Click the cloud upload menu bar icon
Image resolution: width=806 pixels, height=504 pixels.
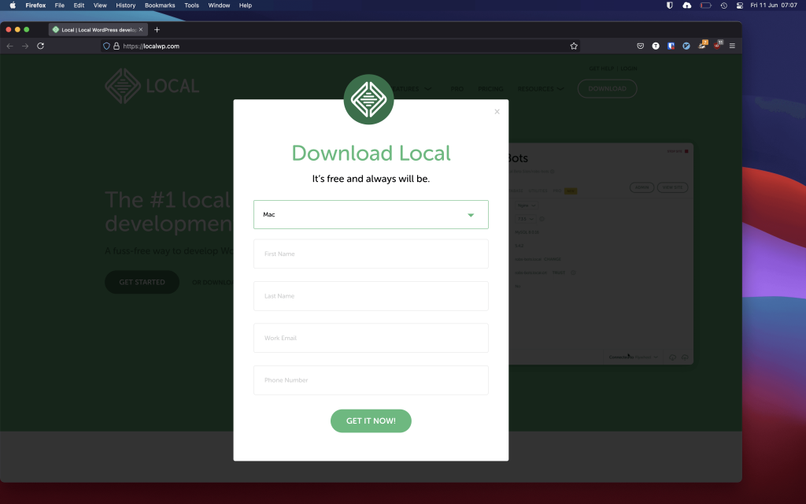pyautogui.click(x=686, y=6)
